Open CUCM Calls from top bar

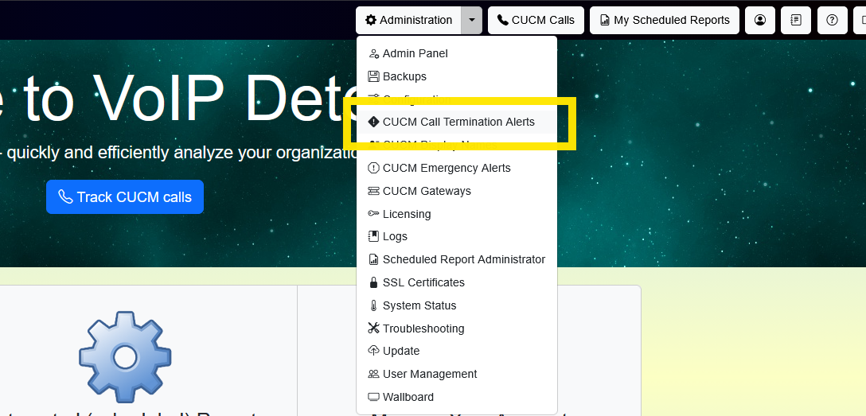(536, 21)
